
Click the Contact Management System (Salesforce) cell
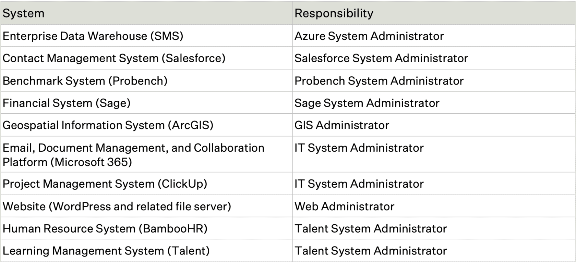pyautogui.click(x=114, y=58)
